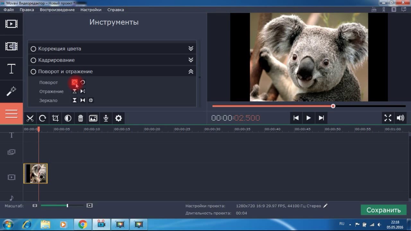Toggle the Поворот и отражение circle
The width and height of the screenshot is (411, 231).
click(33, 72)
